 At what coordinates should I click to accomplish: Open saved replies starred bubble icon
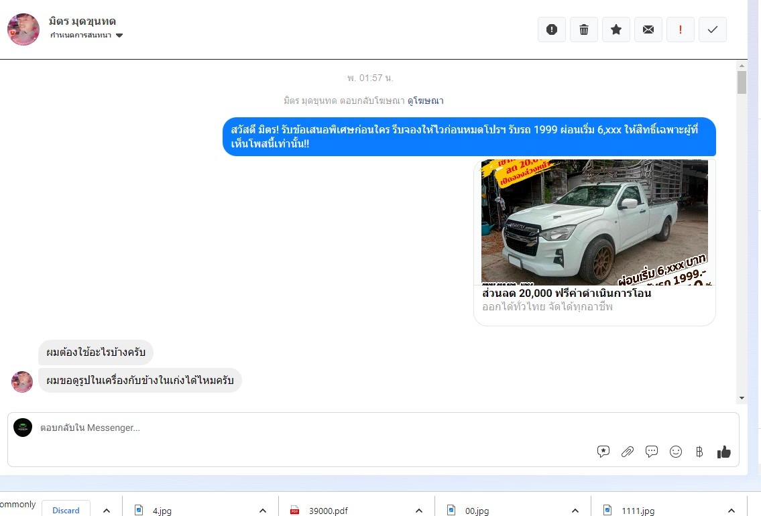pyautogui.click(x=603, y=452)
